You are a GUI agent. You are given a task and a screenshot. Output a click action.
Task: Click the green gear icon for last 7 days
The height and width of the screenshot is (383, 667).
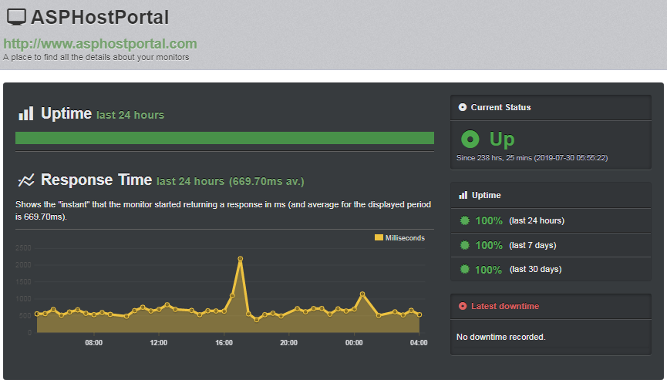pyautogui.click(x=465, y=245)
